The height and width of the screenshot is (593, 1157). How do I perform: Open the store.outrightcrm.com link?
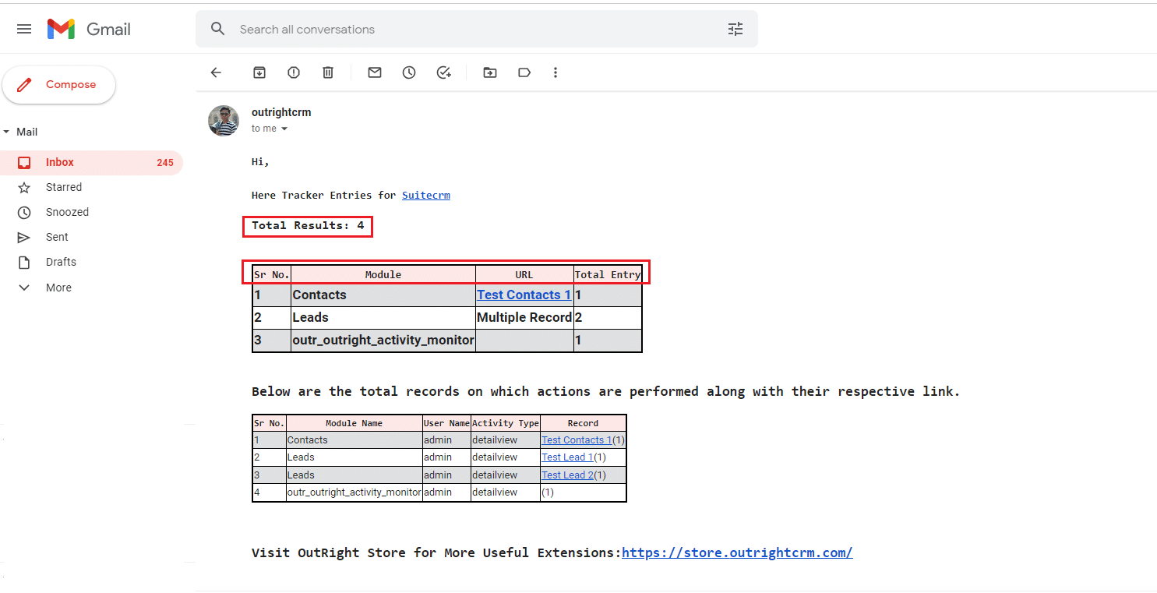(x=737, y=552)
